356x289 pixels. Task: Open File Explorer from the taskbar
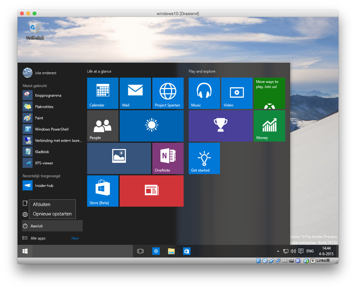171,251
